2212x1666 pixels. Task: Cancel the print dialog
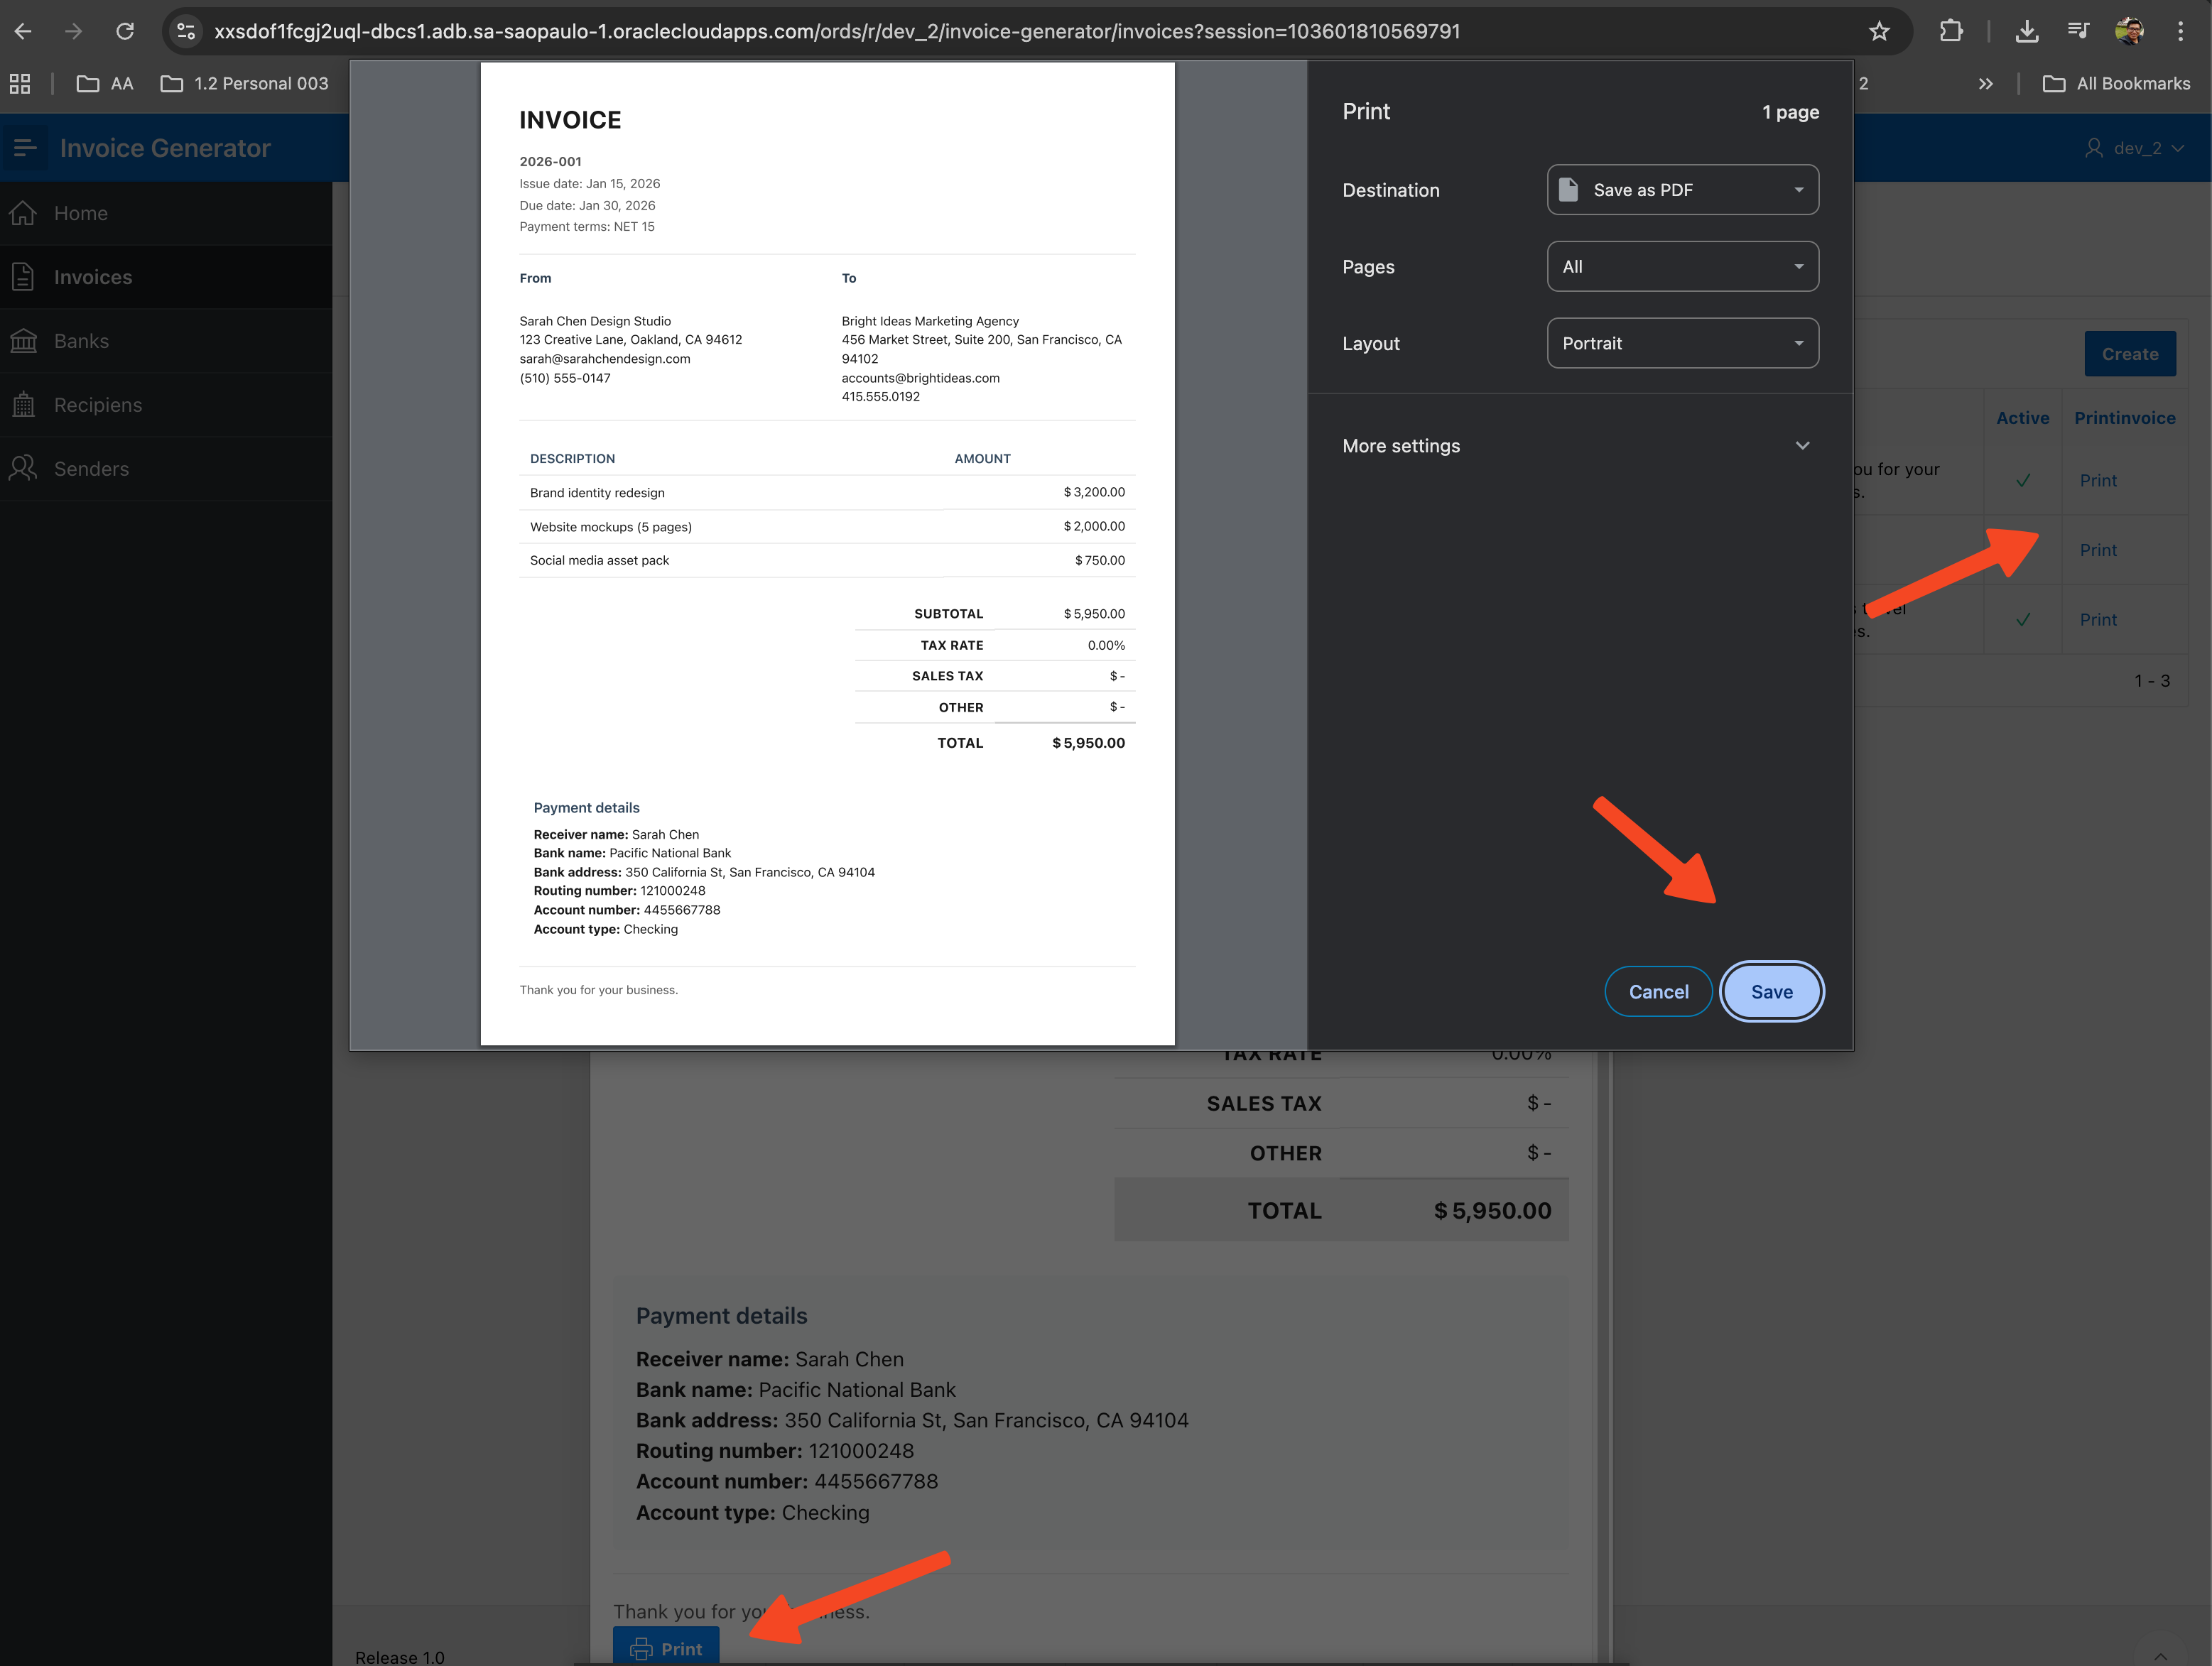1658,991
